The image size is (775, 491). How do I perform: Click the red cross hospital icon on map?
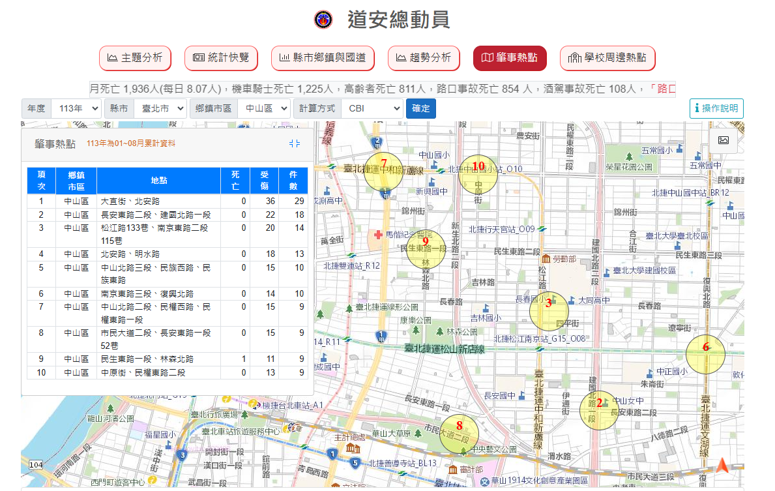[377, 234]
